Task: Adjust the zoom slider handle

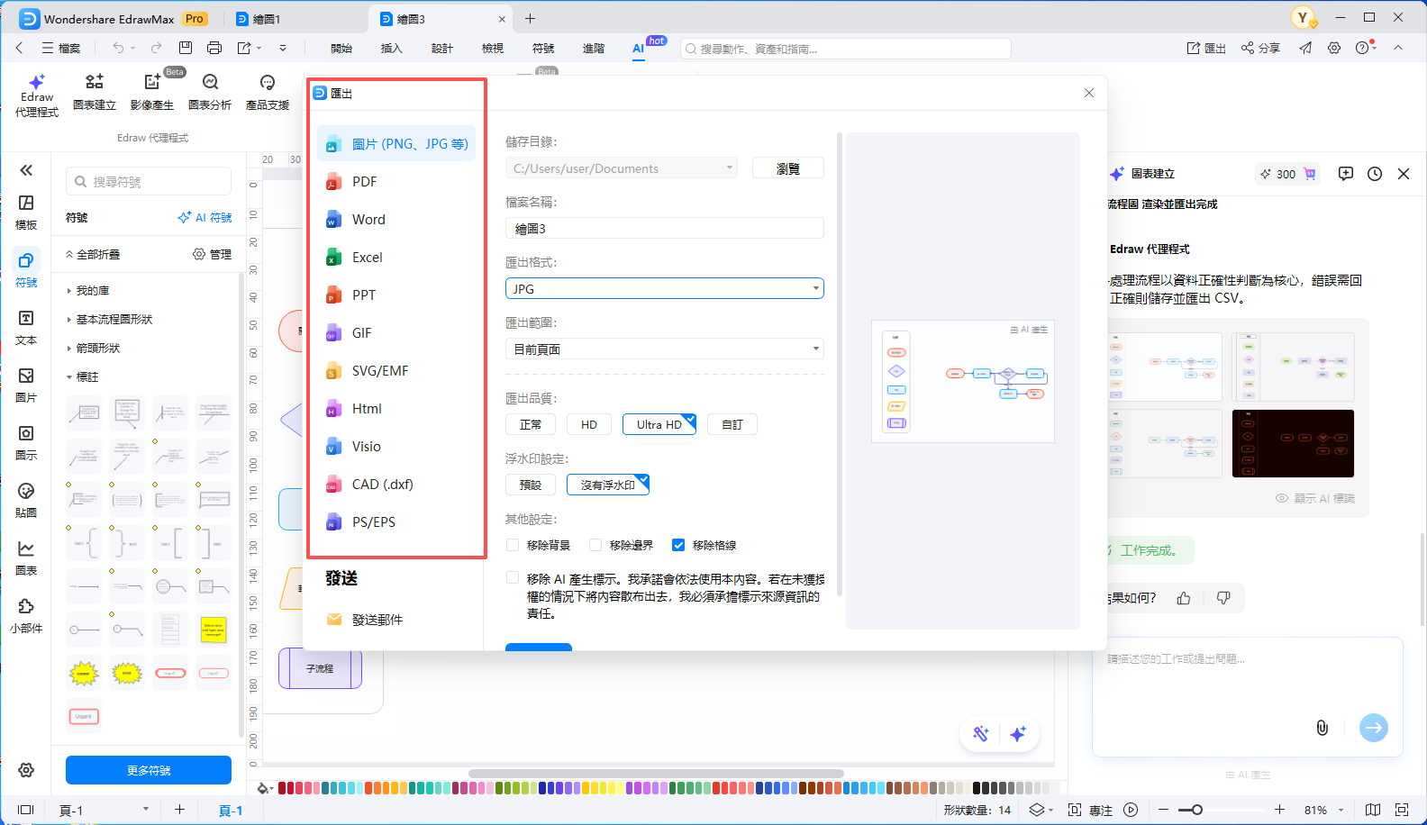Action: 1196,810
